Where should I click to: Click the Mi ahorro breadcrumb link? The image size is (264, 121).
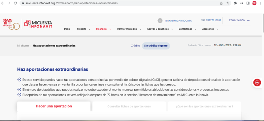tap(23, 45)
